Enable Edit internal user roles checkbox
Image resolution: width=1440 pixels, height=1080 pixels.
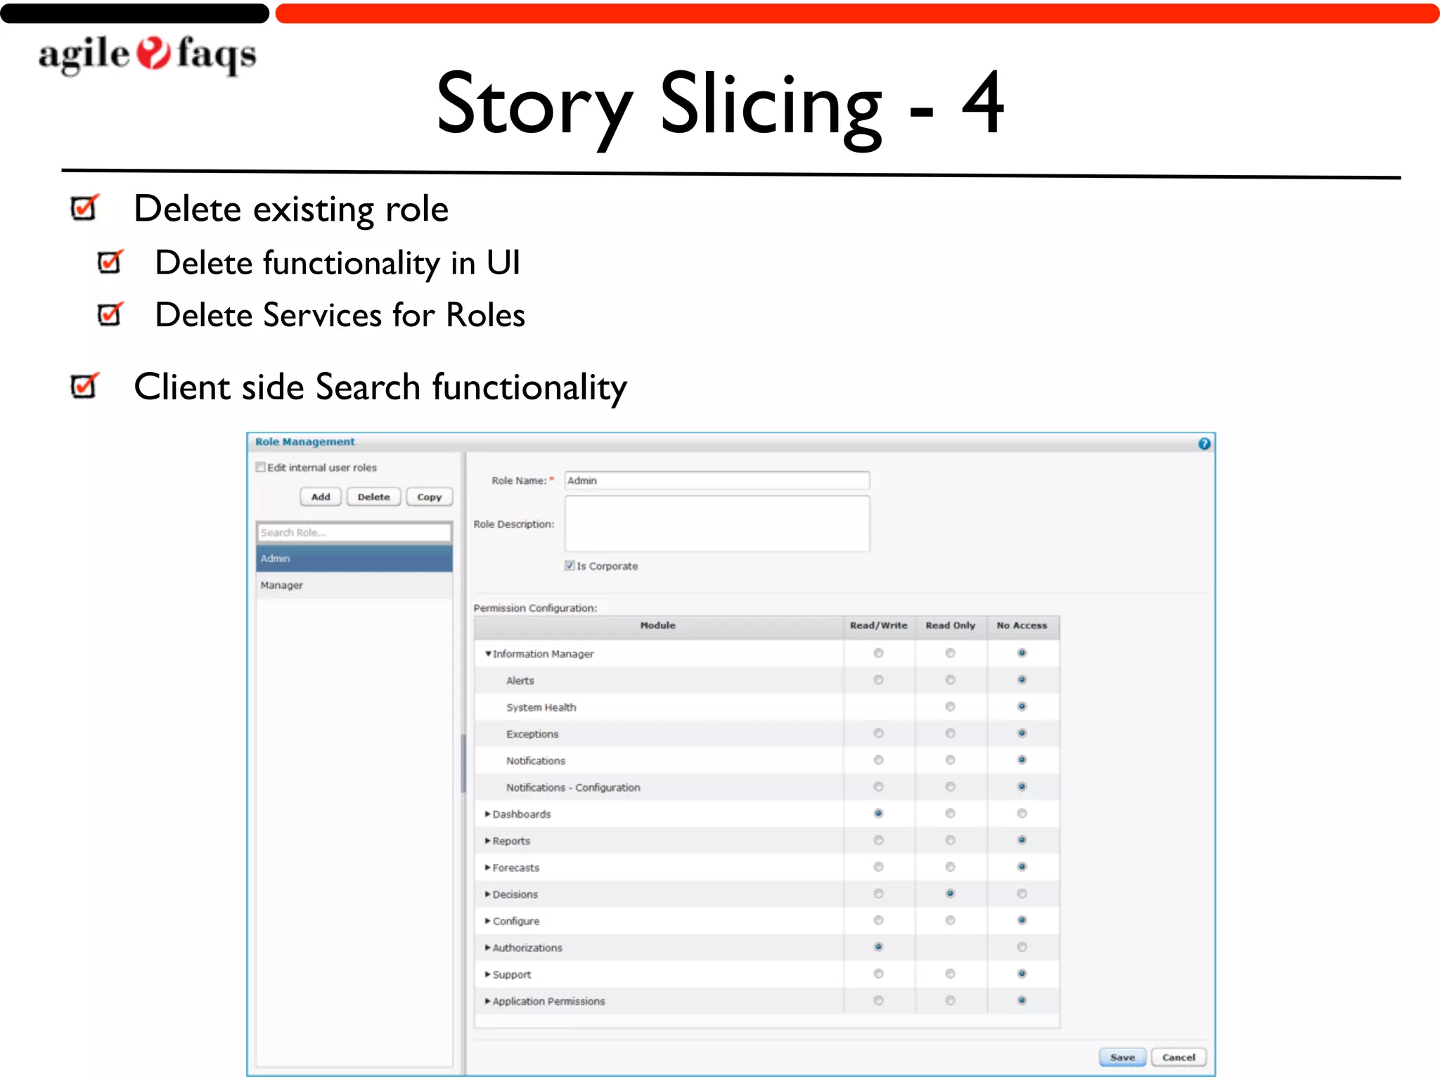tap(261, 467)
